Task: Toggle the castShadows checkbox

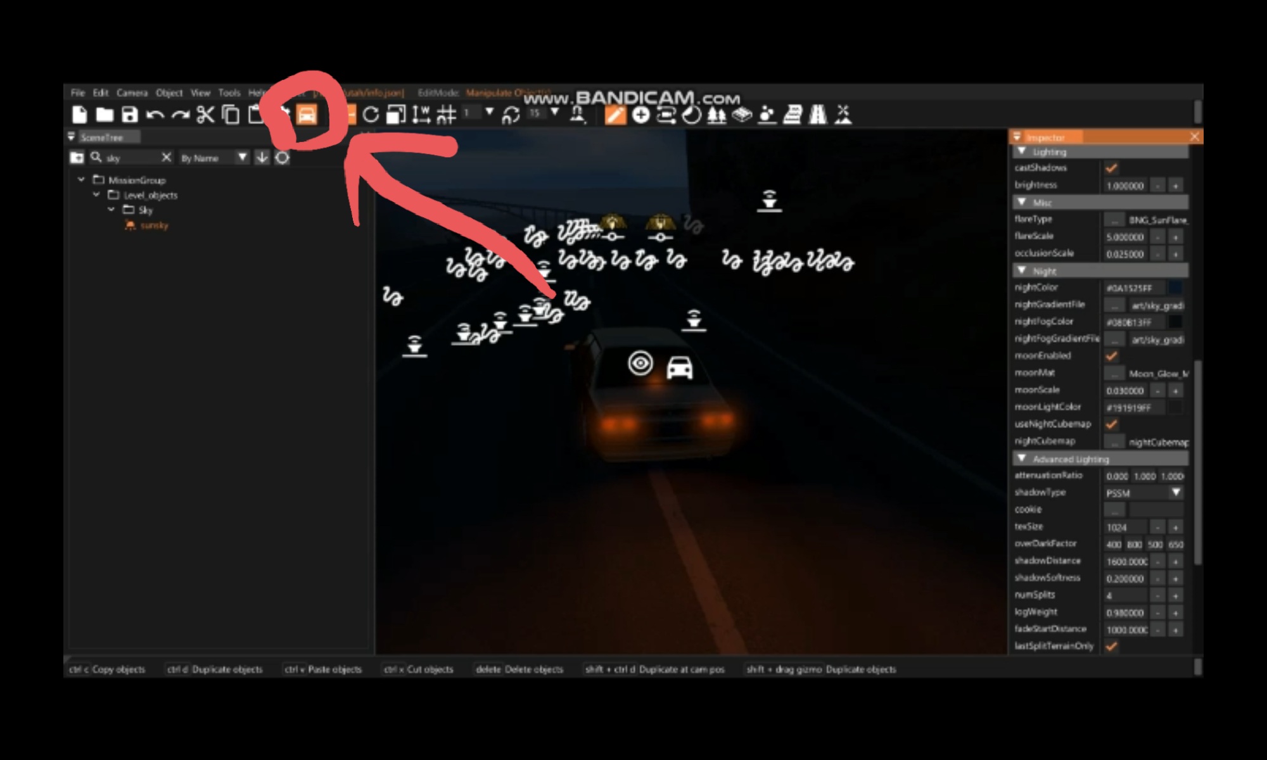Action: pyautogui.click(x=1111, y=168)
